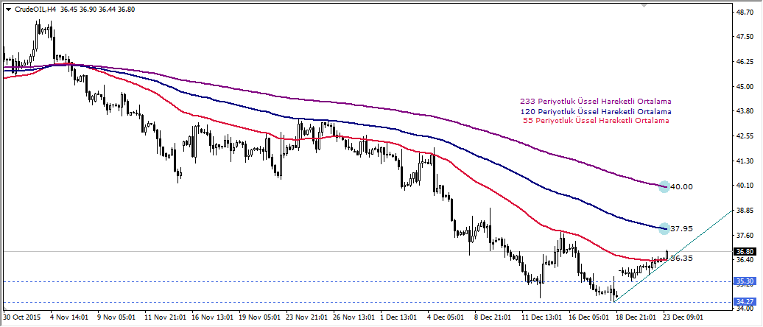Click the 35.30 blue price level tag
Image resolution: width=763 pixels, height=327 pixels.
[745, 281]
